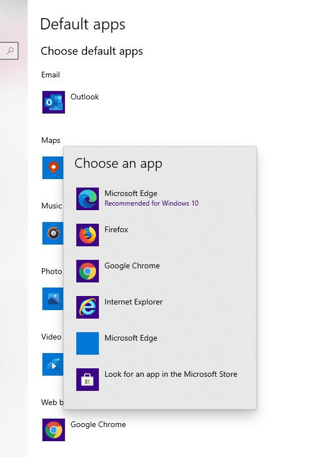Click the Chrome icon under Web browser
This screenshot has width=317, height=457.
(x=54, y=430)
